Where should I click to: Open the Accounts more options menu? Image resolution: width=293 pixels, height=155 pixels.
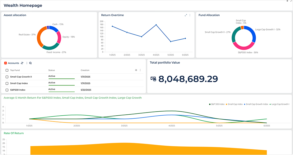coord(27,63)
